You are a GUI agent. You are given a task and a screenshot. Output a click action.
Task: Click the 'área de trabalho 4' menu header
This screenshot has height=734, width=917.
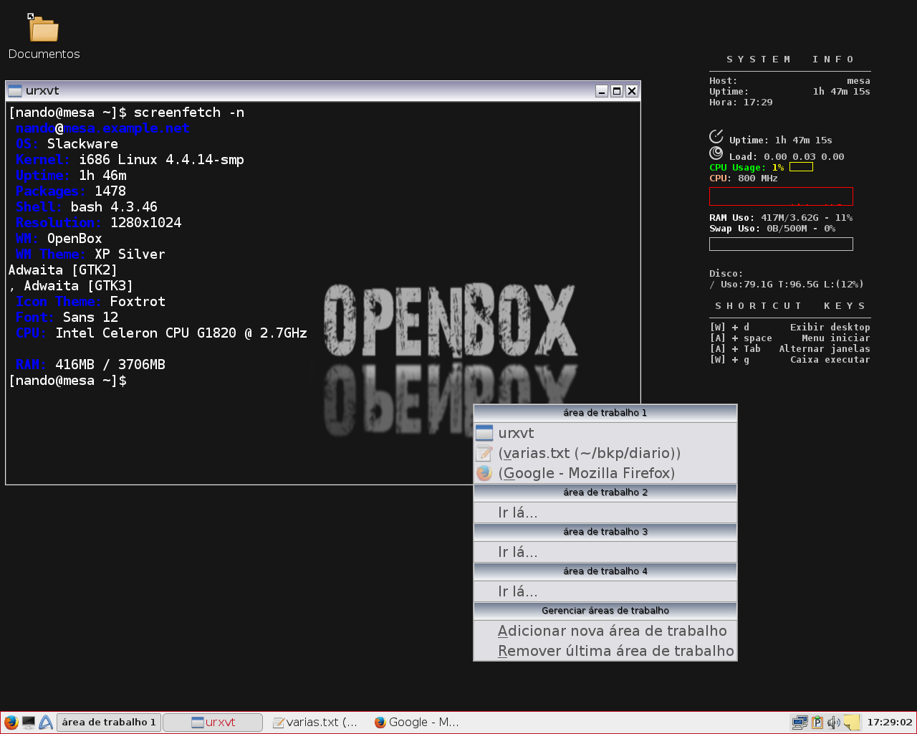[x=605, y=571]
